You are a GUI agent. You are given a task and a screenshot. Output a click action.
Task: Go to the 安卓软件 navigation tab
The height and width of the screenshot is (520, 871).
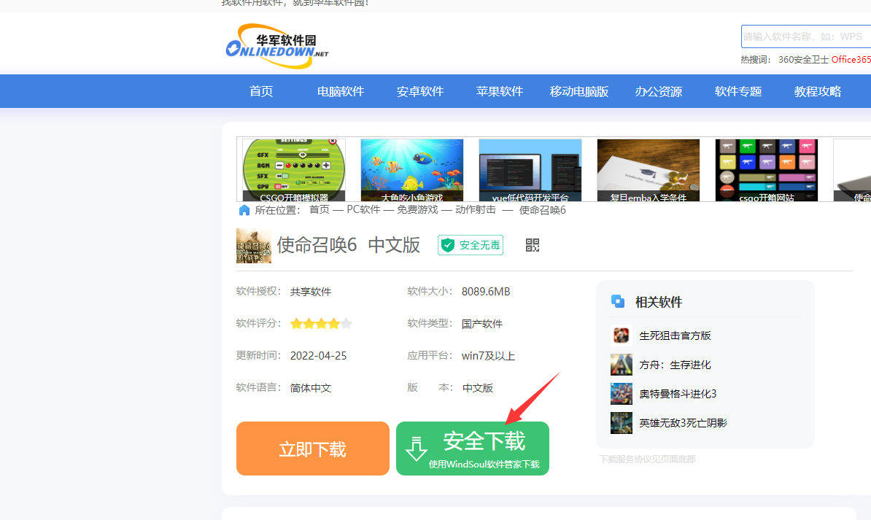(420, 91)
